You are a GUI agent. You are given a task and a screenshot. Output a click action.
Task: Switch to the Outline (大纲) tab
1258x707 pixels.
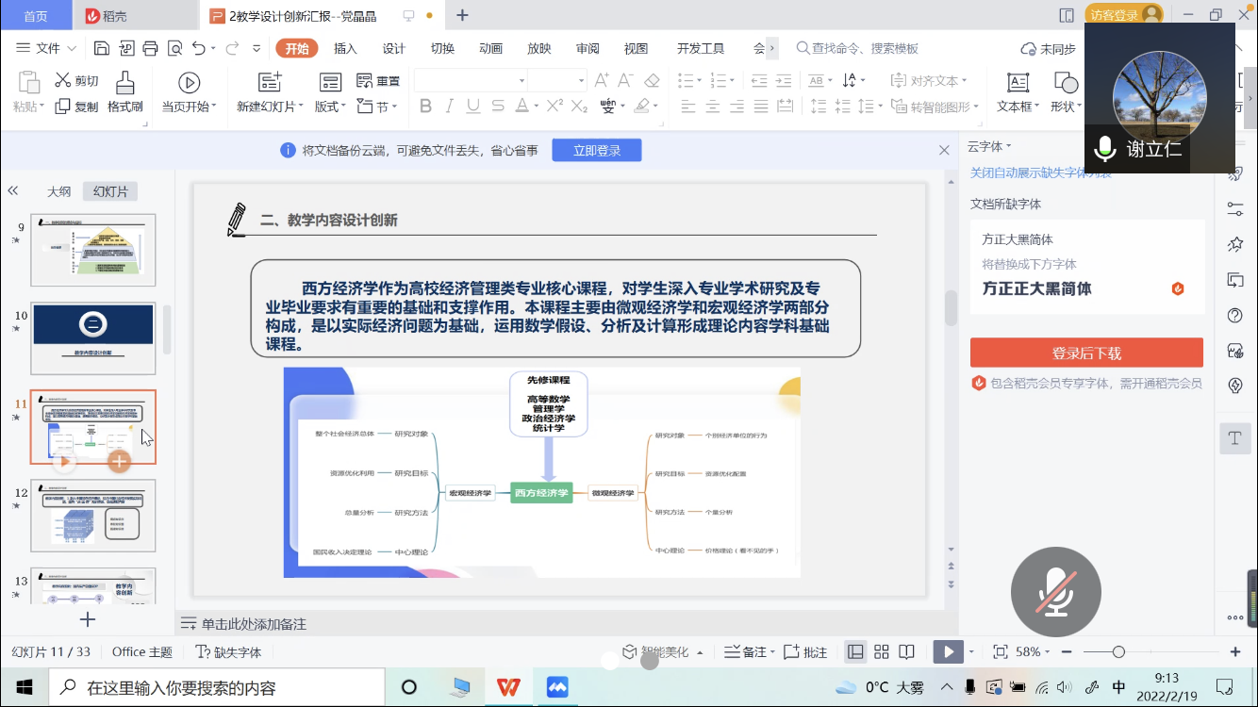(59, 191)
